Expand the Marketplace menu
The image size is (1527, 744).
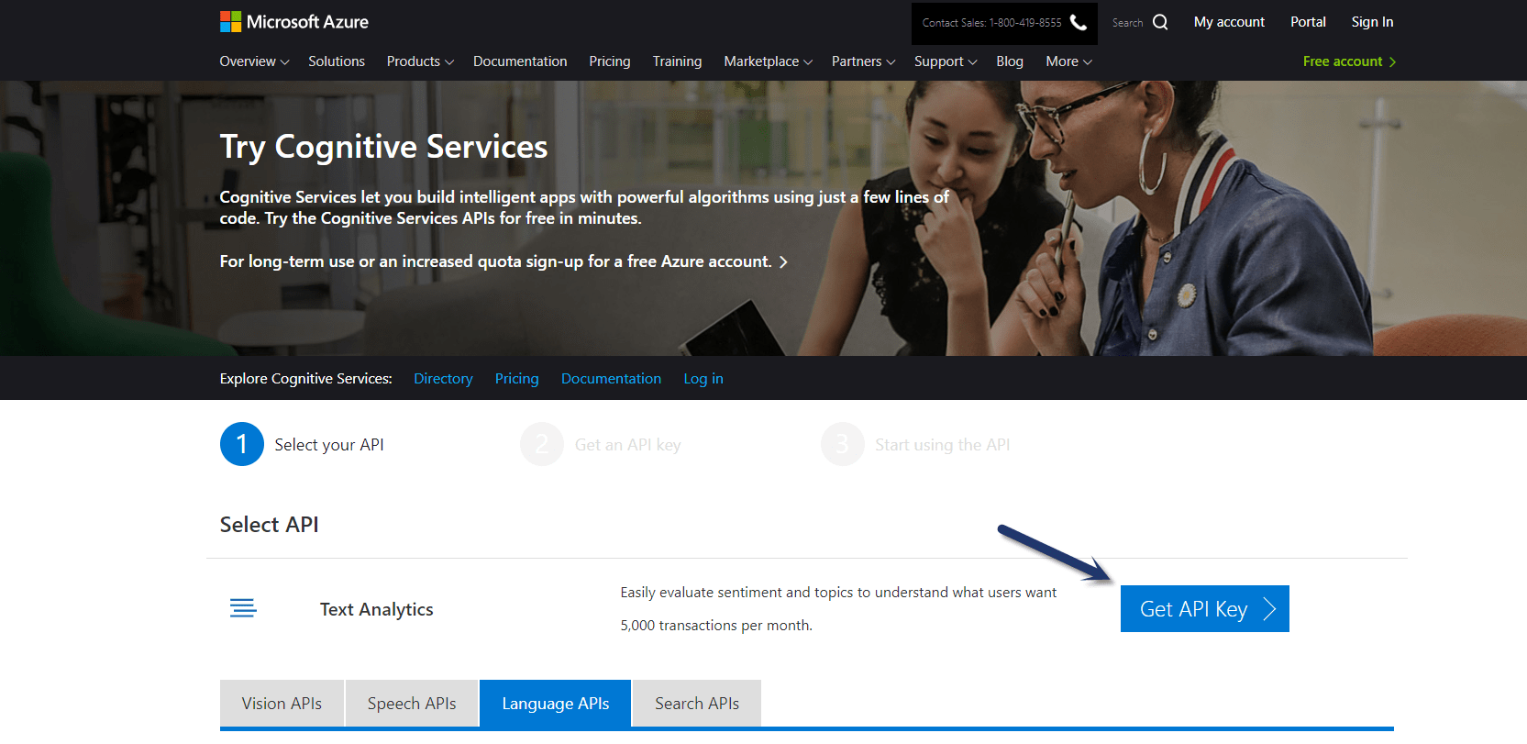(768, 61)
